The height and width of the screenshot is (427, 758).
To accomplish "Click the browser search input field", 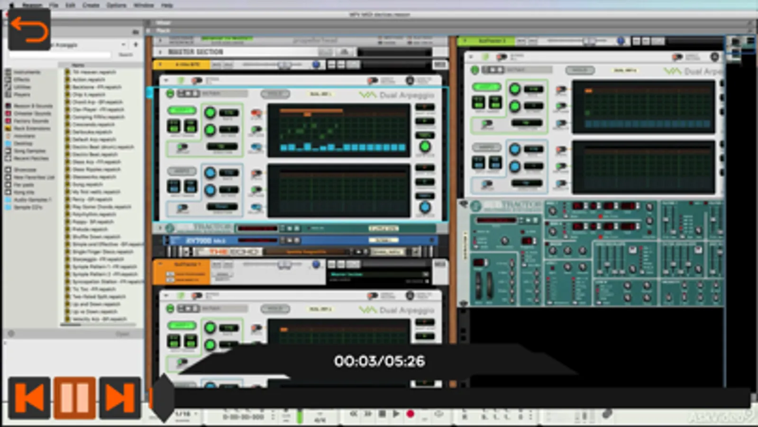I will point(60,55).
